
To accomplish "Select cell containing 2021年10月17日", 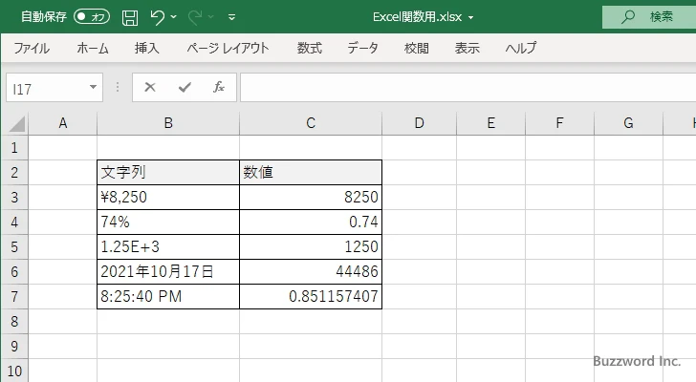I will point(168,271).
